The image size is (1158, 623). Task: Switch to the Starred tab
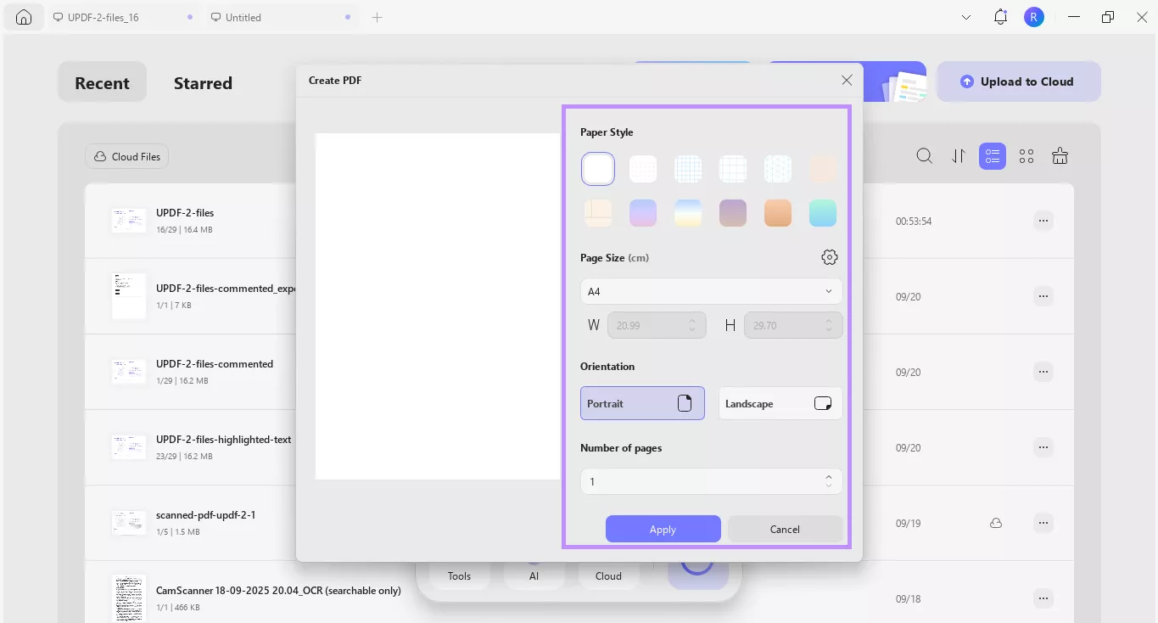(203, 82)
